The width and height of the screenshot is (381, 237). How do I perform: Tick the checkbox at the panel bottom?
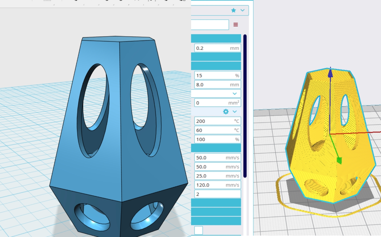pyautogui.click(x=199, y=230)
